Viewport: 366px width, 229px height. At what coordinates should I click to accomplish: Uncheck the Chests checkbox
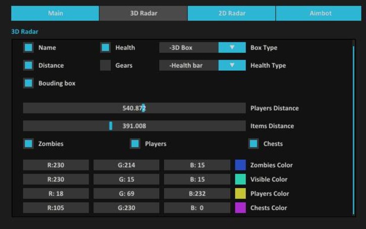tap(253, 144)
